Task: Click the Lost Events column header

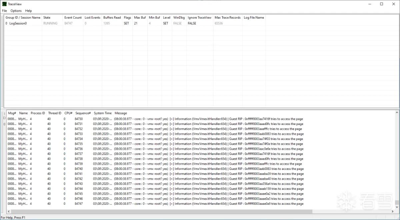Action: point(92,18)
